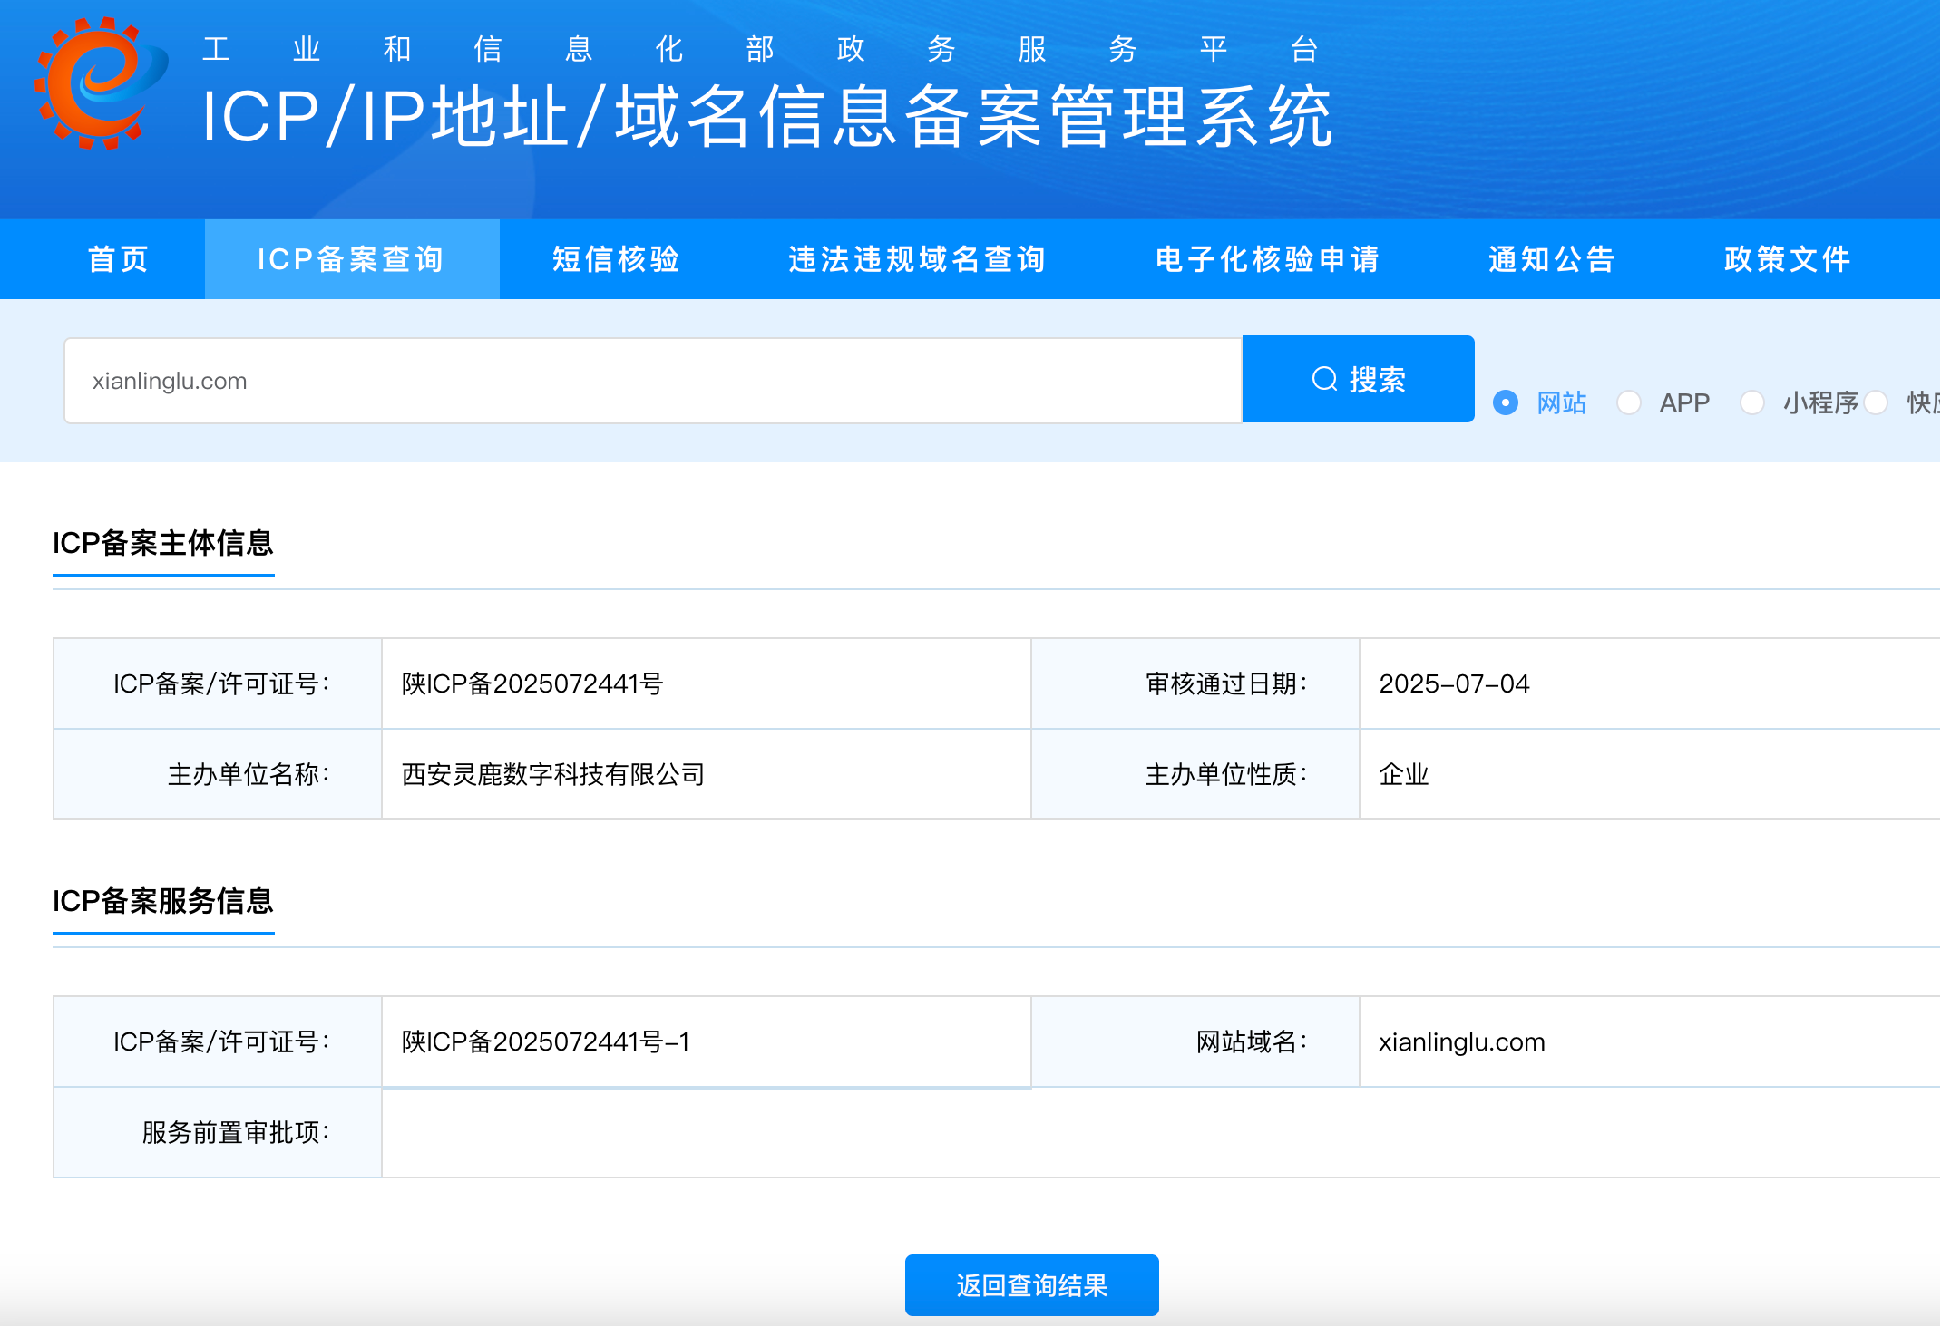Select the 快应用 radio option
Image resolution: width=1941 pixels, height=1327 pixels.
[1878, 402]
